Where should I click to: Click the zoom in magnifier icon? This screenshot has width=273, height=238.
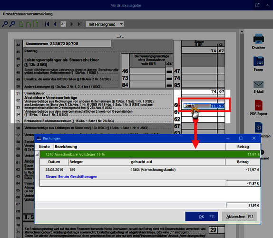tap(12, 24)
